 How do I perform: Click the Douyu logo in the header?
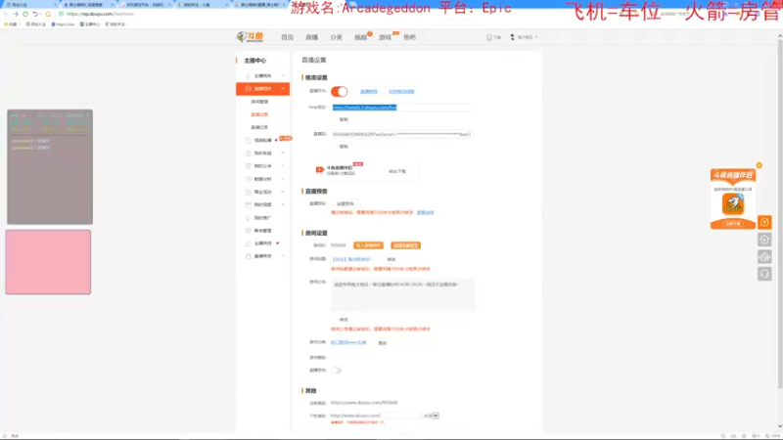(x=251, y=37)
